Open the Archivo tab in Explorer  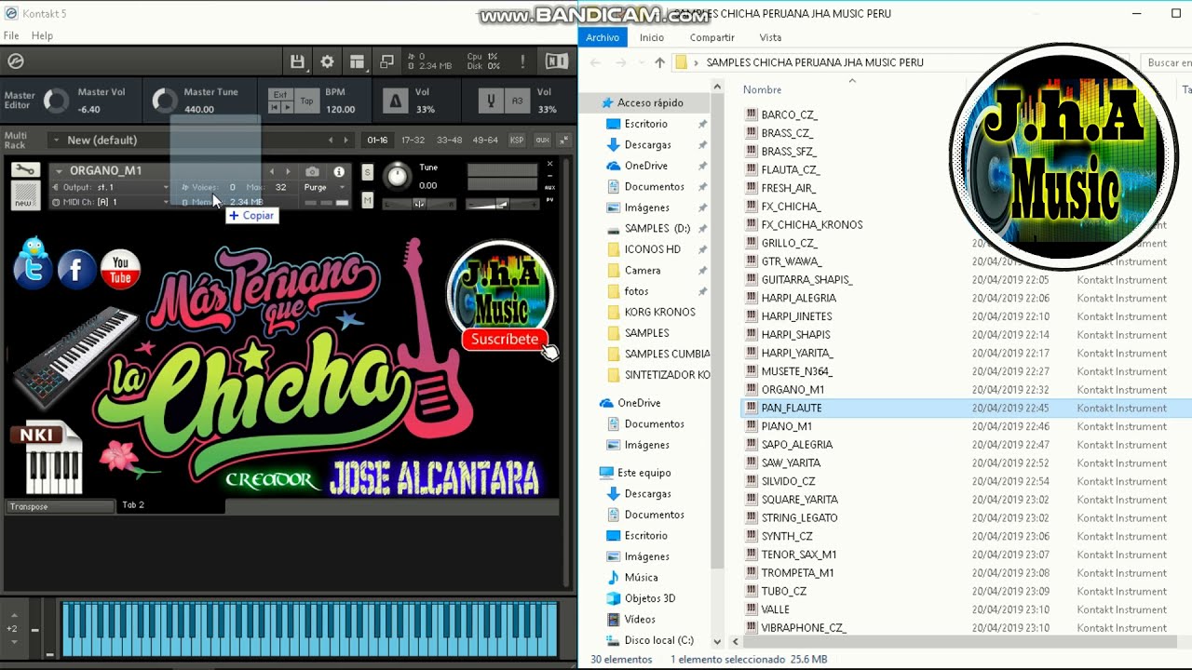coord(603,37)
